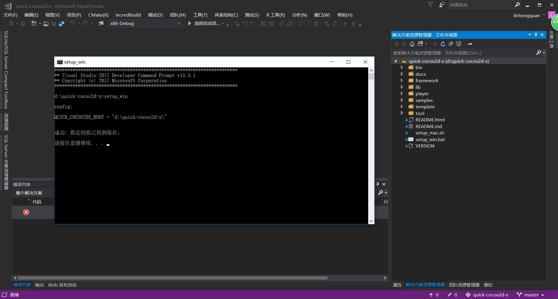Click the Properties icon in Solution Explorer toolbar
The width and height of the screenshot is (558, 299).
pyautogui.click(x=469, y=44)
